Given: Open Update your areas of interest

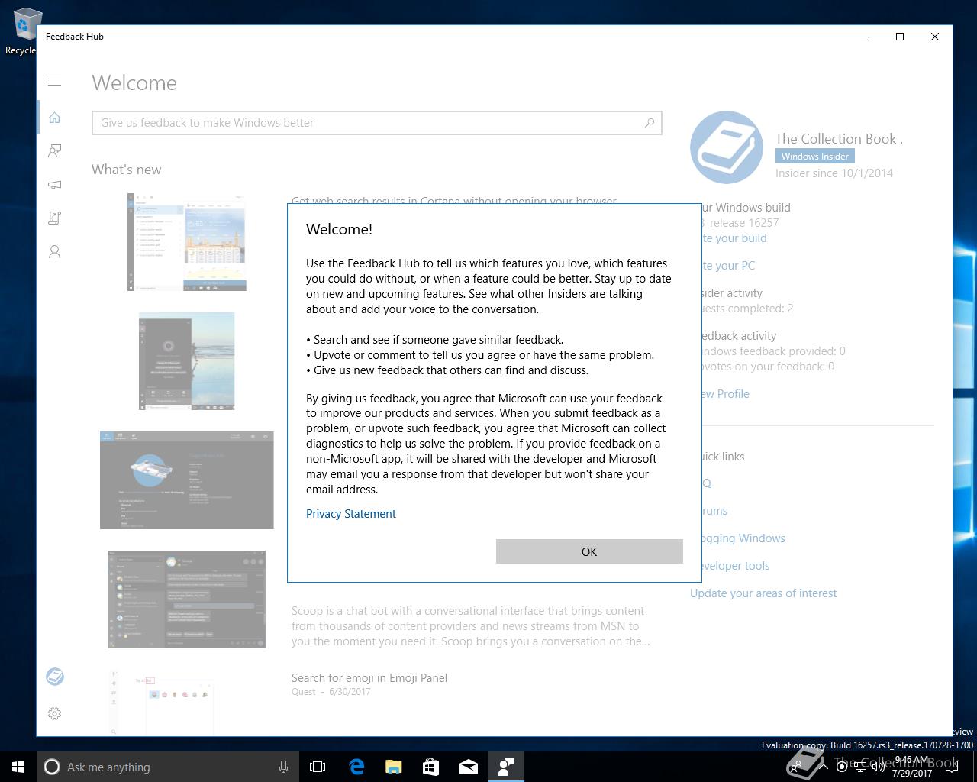Looking at the screenshot, I should coord(763,593).
